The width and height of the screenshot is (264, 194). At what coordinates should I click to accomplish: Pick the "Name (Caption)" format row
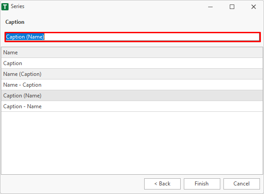coord(132,74)
